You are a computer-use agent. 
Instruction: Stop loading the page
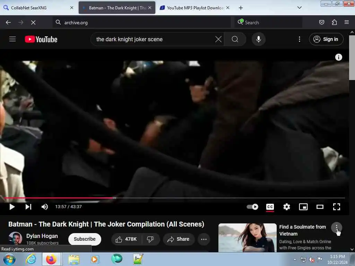(33, 23)
